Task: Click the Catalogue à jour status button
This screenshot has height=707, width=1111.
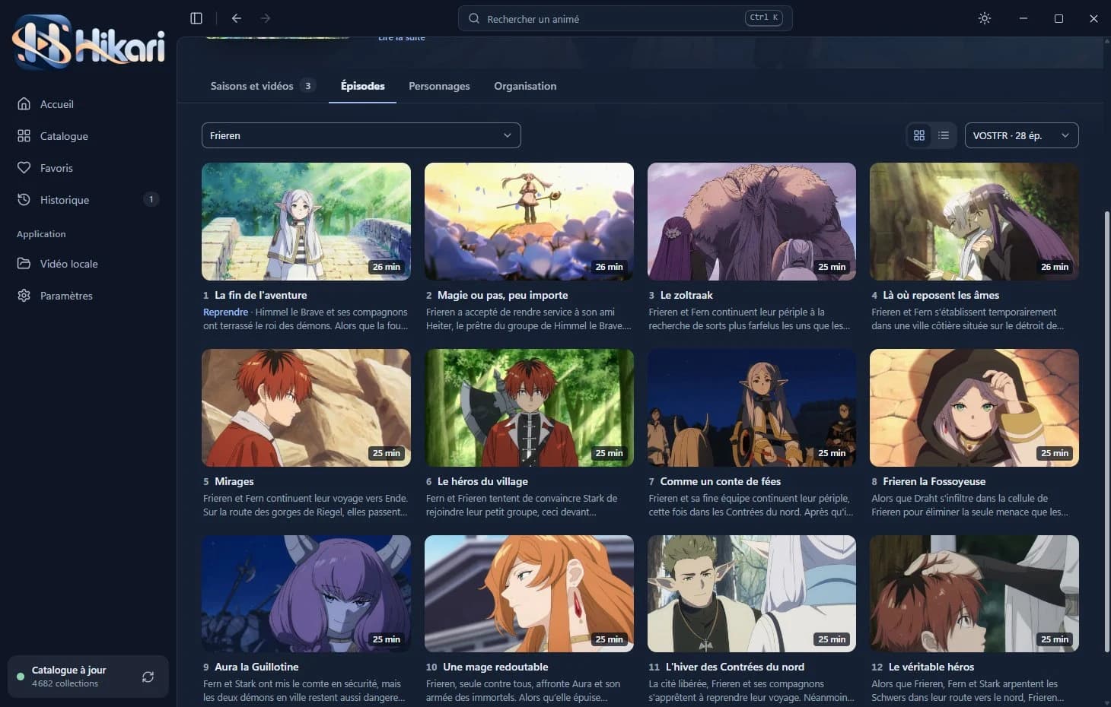Action: pyautogui.click(x=88, y=677)
